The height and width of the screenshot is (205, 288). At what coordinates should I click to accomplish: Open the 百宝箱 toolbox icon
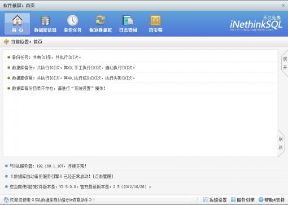point(155,24)
